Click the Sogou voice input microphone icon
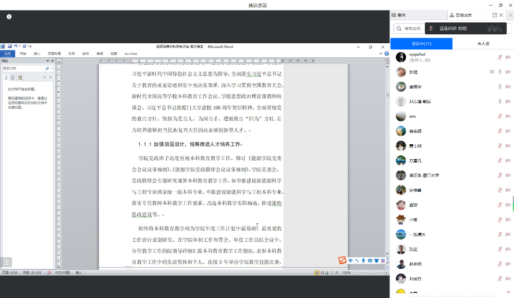514x298 pixels. click(x=363, y=260)
